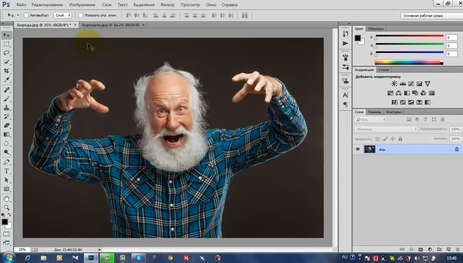Select the Crop tool
Viewport: 463px width, 263px height.
click(x=7, y=71)
